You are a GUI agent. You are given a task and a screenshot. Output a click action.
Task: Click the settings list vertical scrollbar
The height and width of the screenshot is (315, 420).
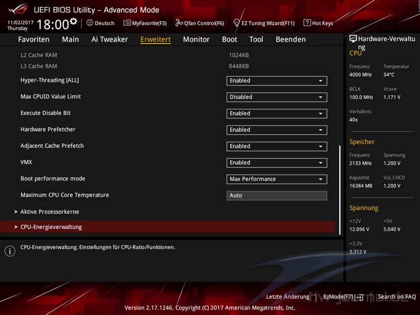(x=340, y=189)
